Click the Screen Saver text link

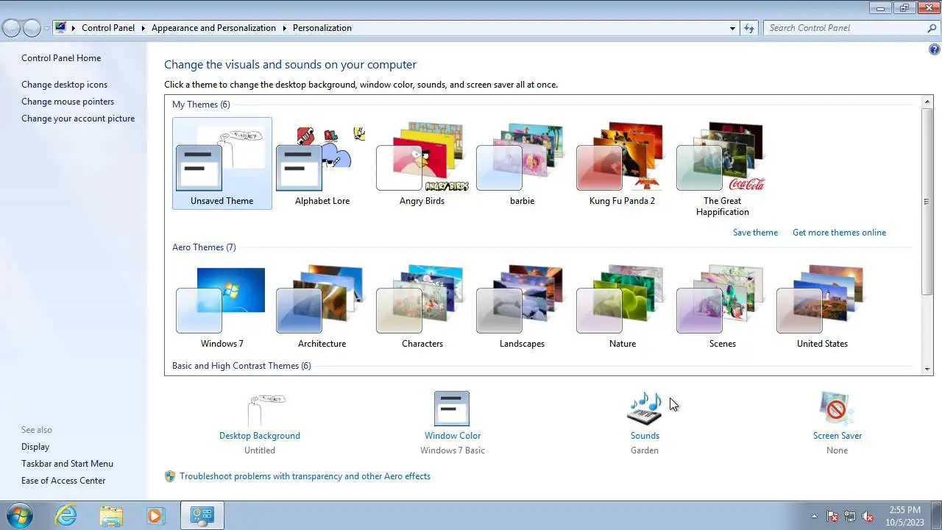[x=837, y=436]
